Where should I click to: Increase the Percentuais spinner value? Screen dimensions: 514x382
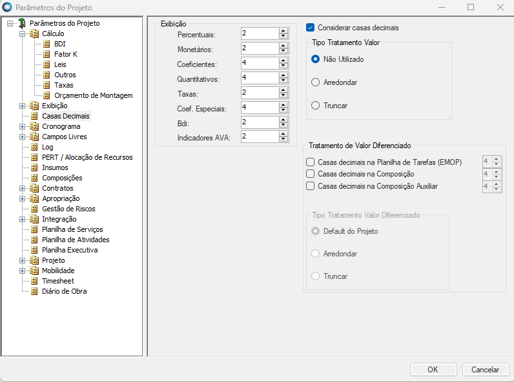(283, 31)
